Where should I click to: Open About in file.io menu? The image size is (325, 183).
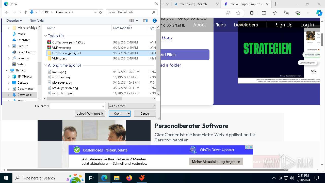[200, 25]
